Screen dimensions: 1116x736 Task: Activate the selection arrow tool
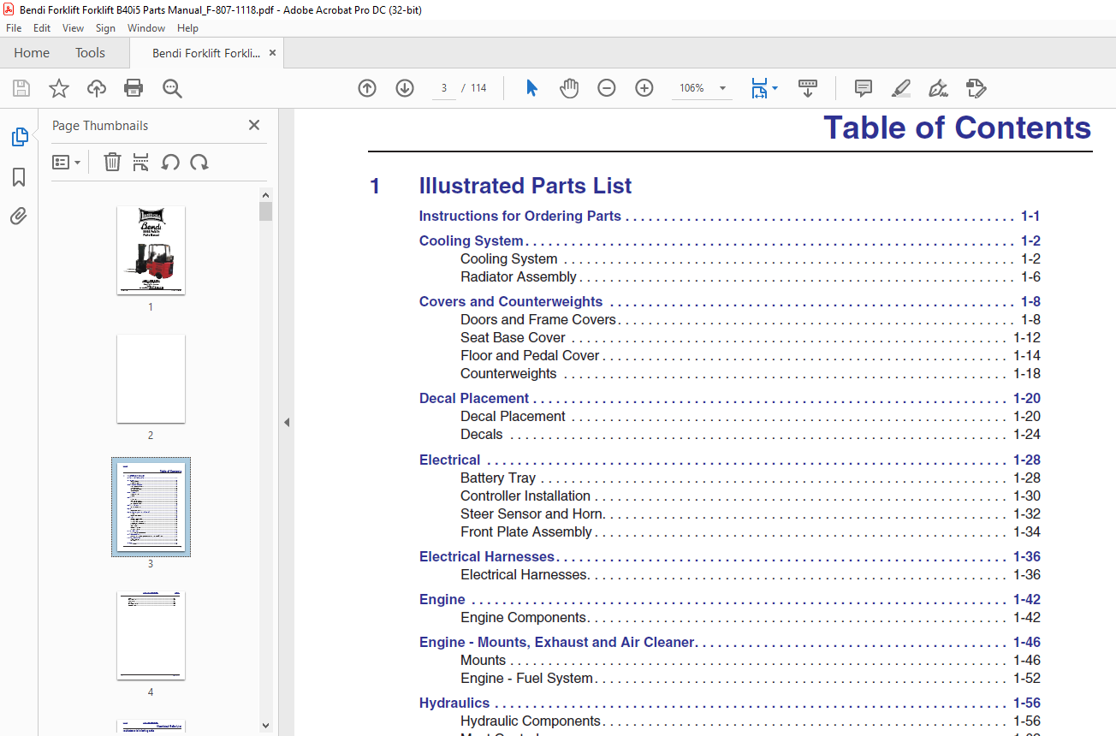[531, 88]
